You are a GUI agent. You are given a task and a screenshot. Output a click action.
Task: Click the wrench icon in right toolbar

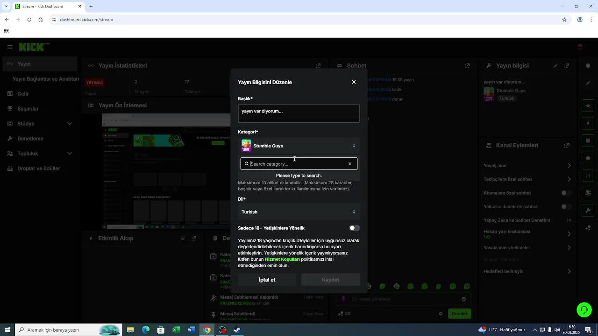click(x=588, y=210)
